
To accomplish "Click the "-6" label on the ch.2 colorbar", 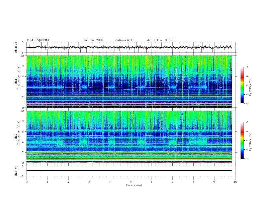I will tap(247, 149).
